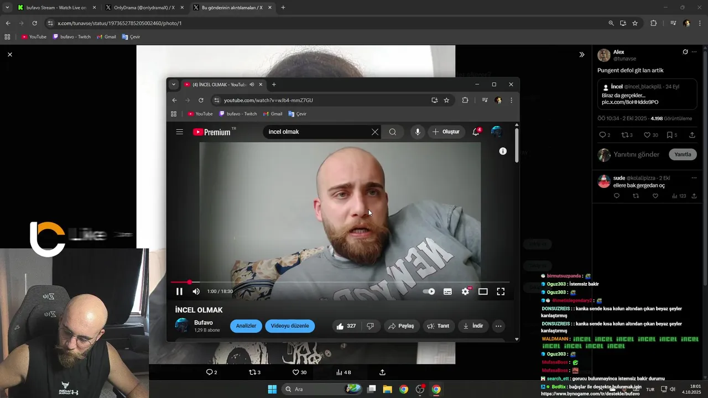Open more options on Alex's tweet
The width and height of the screenshot is (708, 398).
pos(695,52)
